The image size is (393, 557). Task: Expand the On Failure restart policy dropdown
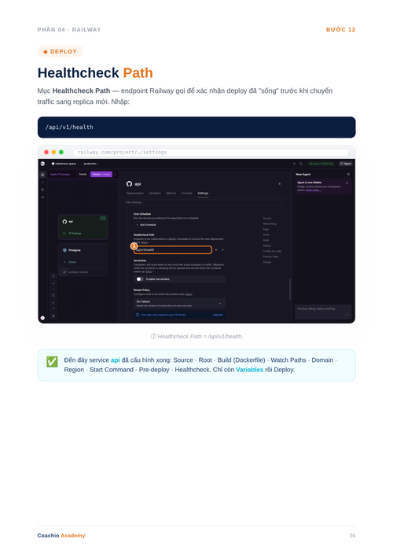pos(180,304)
